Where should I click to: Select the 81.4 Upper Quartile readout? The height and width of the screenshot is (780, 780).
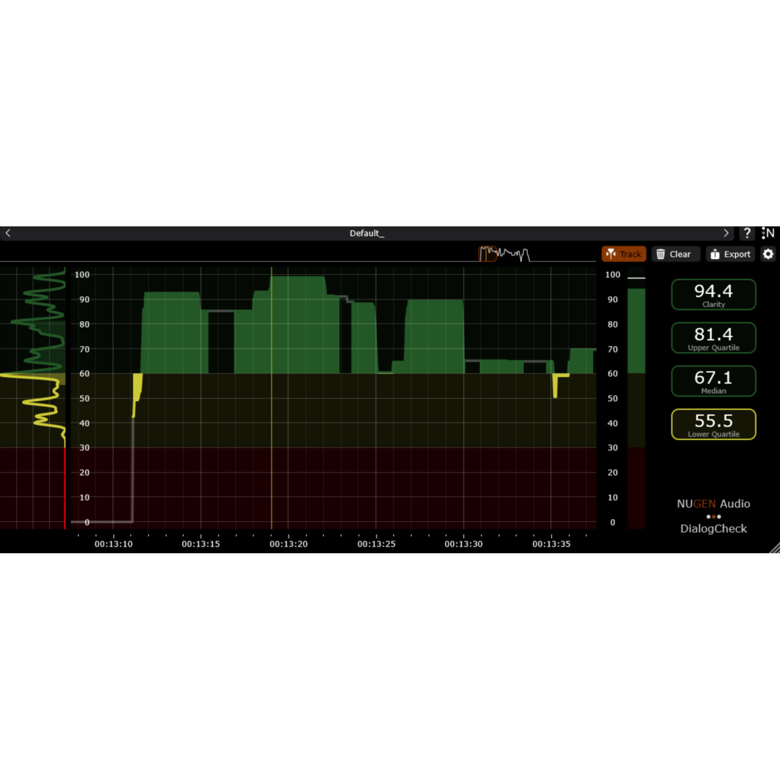(714, 338)
